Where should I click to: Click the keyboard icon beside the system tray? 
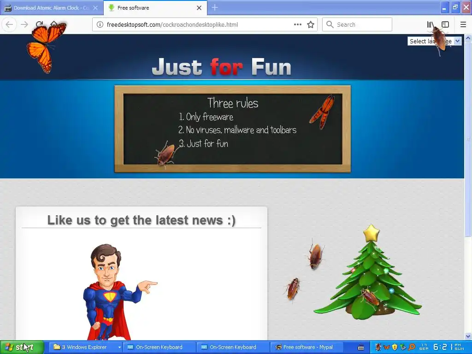(x=361, y=348)
